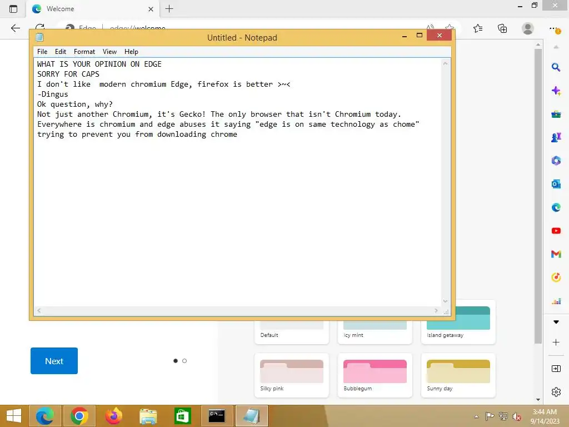Select the second page indicator dot
Image resolution: width=569 pixels, height=427 pixels.
pos(184,360)
